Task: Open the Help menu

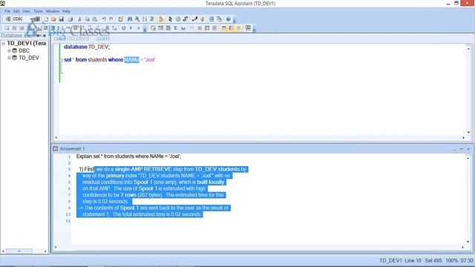Action: pyautogui.click(x=66, y=11)
